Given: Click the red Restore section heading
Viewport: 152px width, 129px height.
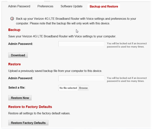Looking at the screenshot, I should click(14, 64).
